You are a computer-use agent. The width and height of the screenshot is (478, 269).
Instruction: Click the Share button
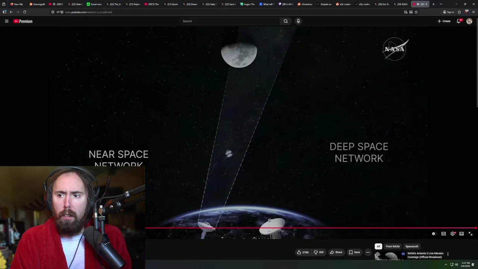point(336,253)
